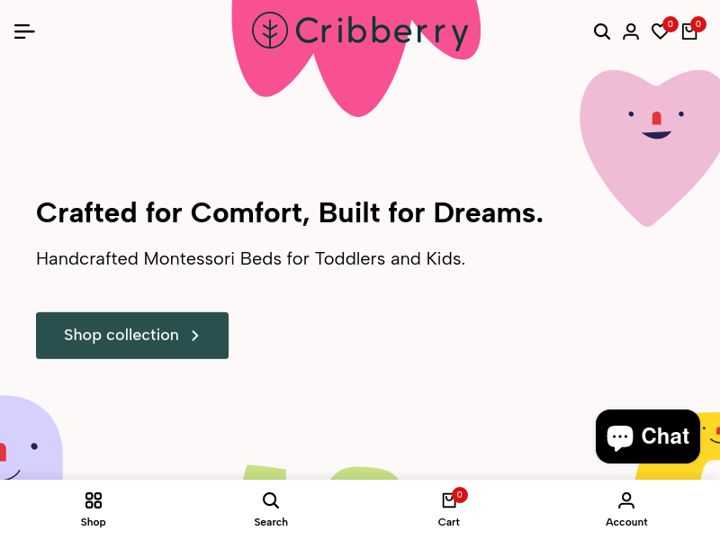Click the red count badge on header cart
Screen dimensions: 720x540
(698, 24)
